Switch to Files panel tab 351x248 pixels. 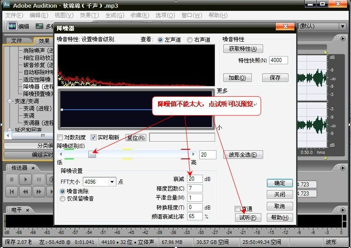pos(17,41)
